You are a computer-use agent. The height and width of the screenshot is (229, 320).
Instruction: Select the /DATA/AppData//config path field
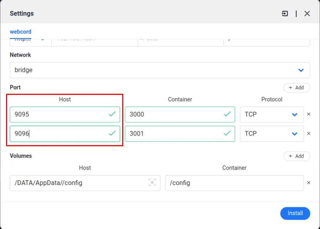[71, 183]
